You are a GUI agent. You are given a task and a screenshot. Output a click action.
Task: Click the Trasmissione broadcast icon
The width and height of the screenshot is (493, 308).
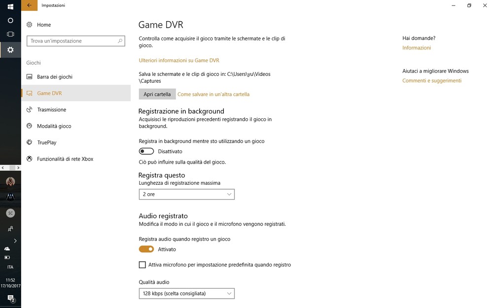click(x=30, y=109)
